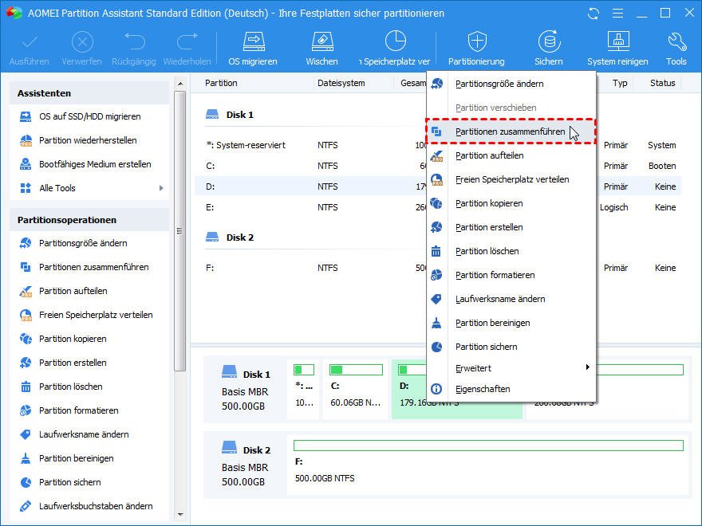The width and height of the screenshot is (702, 526).
Task: Click the Sichern backup toolbar icon
Action: (549, 41)
